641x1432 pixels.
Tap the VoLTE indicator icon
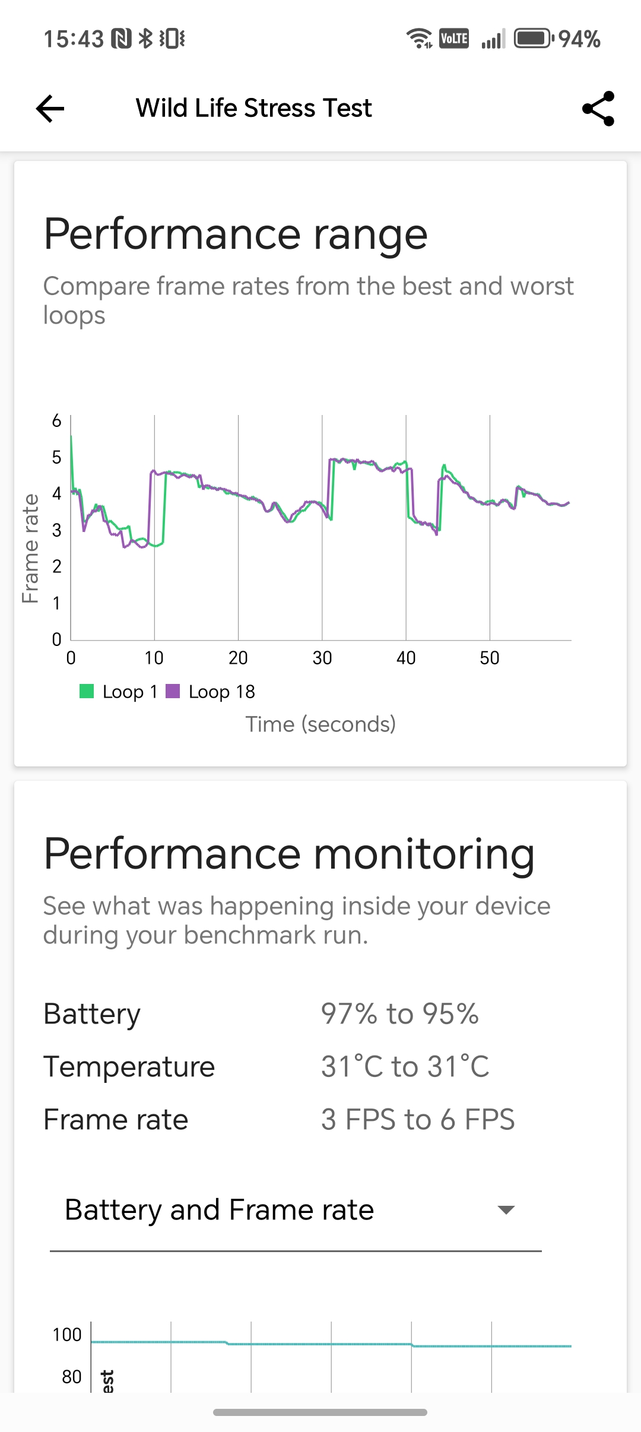click(x=454, y=39)
